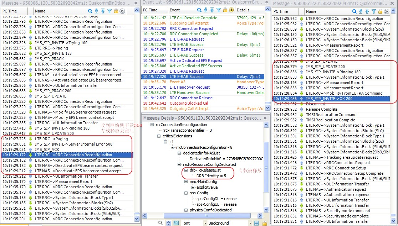The height and width of the screenshot is (226, 398).
Task: Select 'IMS_SIP_INVITE->OK 200' row in right panel
Action: pos(331,99)
